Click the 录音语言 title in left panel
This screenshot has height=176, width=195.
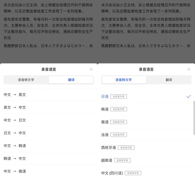(49, 69)
